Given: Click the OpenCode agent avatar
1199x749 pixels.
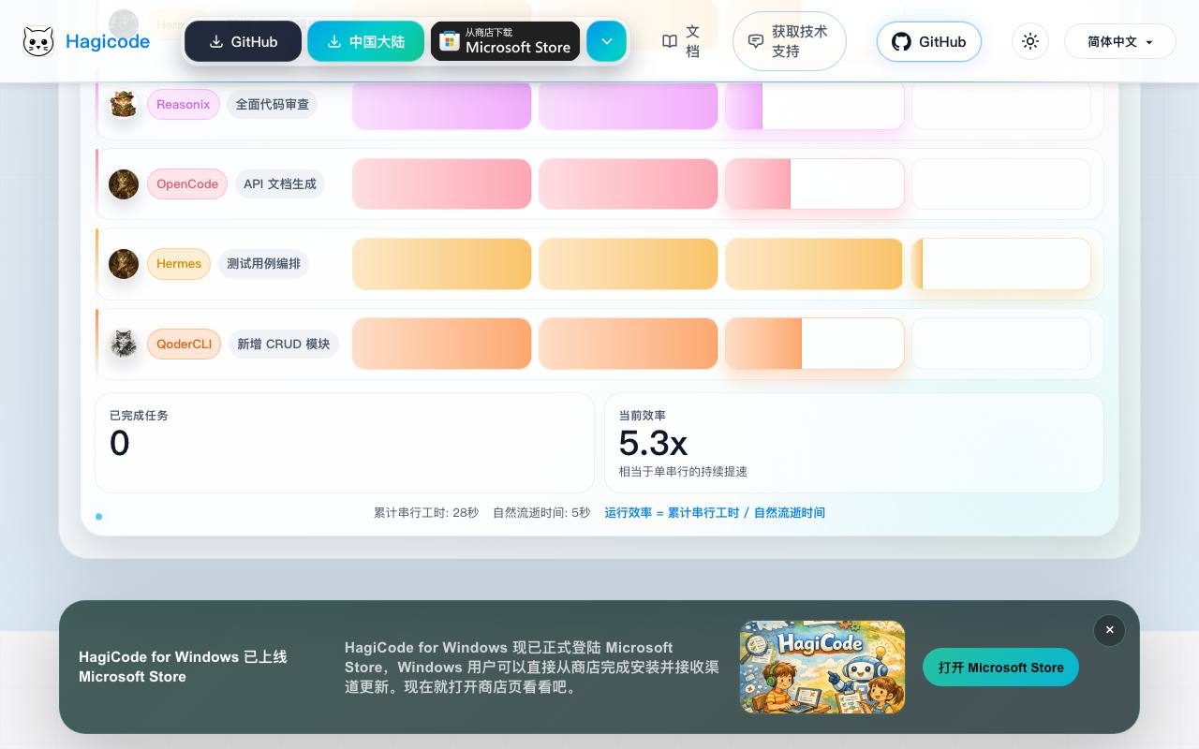Looking at the screenshot, I should click(x=124, y=184).
